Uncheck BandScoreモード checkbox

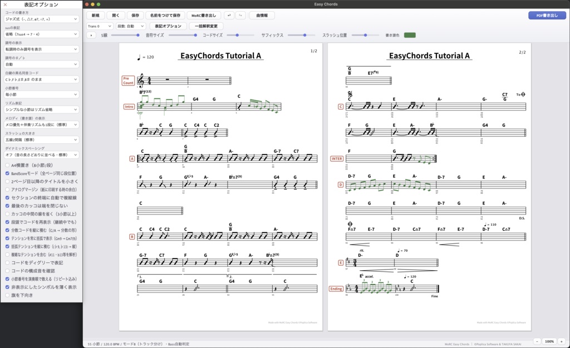point(7,173)
